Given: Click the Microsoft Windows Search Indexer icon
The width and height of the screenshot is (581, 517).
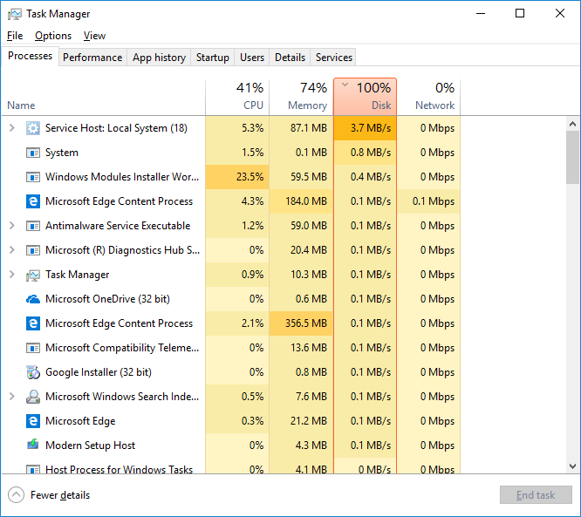Looking at the screenshot, I should point(33,397).
